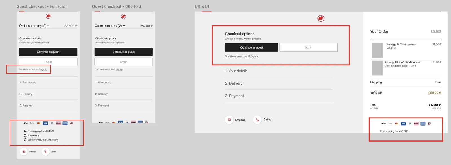Open 1. Your details step in Full scroll frame
451x165 pixels.
tap(48, 83)
